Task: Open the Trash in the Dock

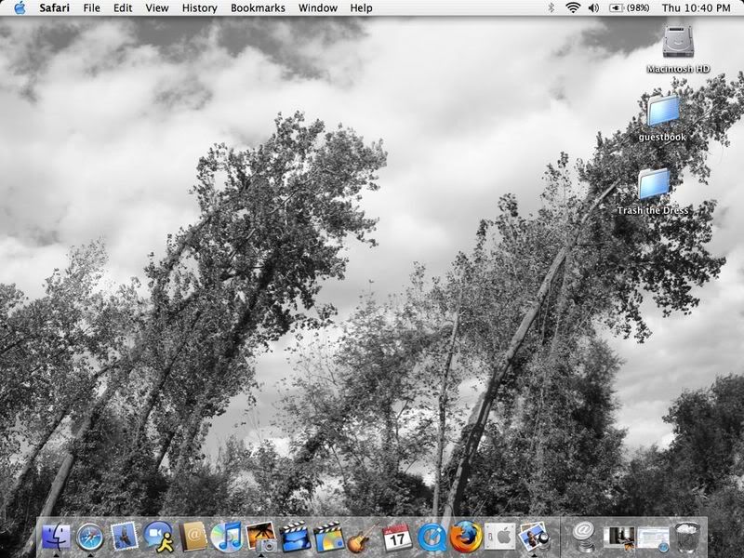Action: point(687,538)
